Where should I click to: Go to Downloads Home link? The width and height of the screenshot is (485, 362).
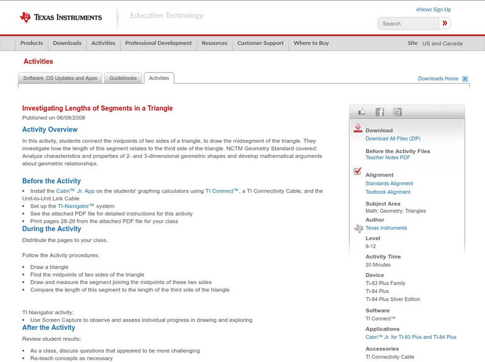pyautogui.click(x=438, y=79)
